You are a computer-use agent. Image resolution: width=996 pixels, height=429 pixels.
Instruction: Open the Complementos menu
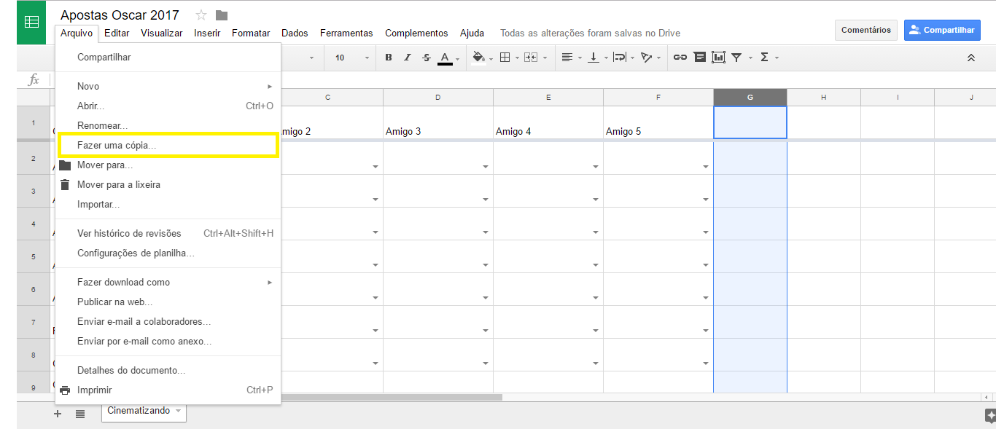[416, 33]
